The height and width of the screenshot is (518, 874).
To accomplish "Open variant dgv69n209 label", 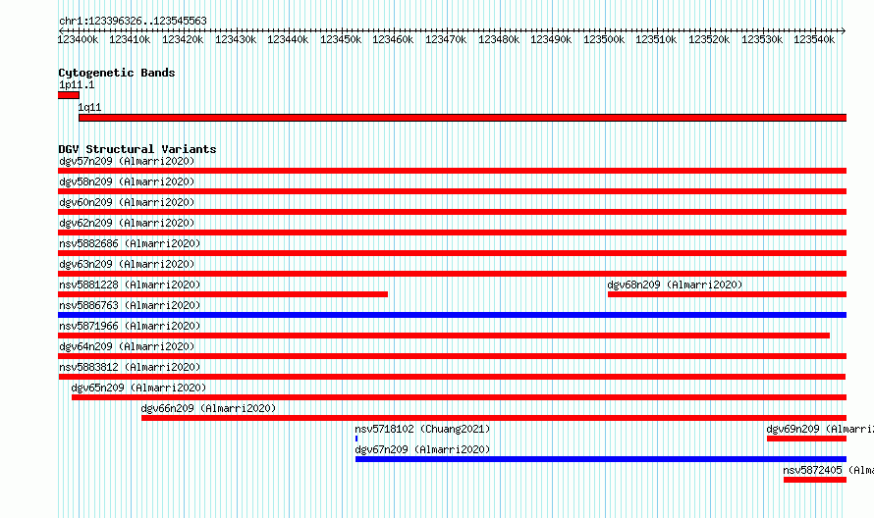I will pyautogui.click(x=820, y=429).
